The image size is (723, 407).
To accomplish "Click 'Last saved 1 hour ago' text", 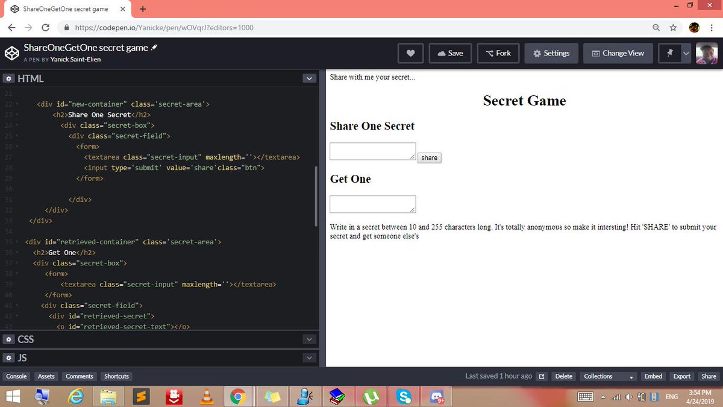I will pyautogui.click(x=498, y=376).
